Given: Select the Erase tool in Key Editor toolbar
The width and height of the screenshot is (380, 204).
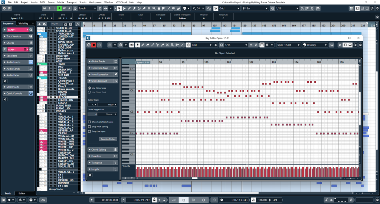Looking at the screenshot, I should pyautogui.click(x=148, y=45).
